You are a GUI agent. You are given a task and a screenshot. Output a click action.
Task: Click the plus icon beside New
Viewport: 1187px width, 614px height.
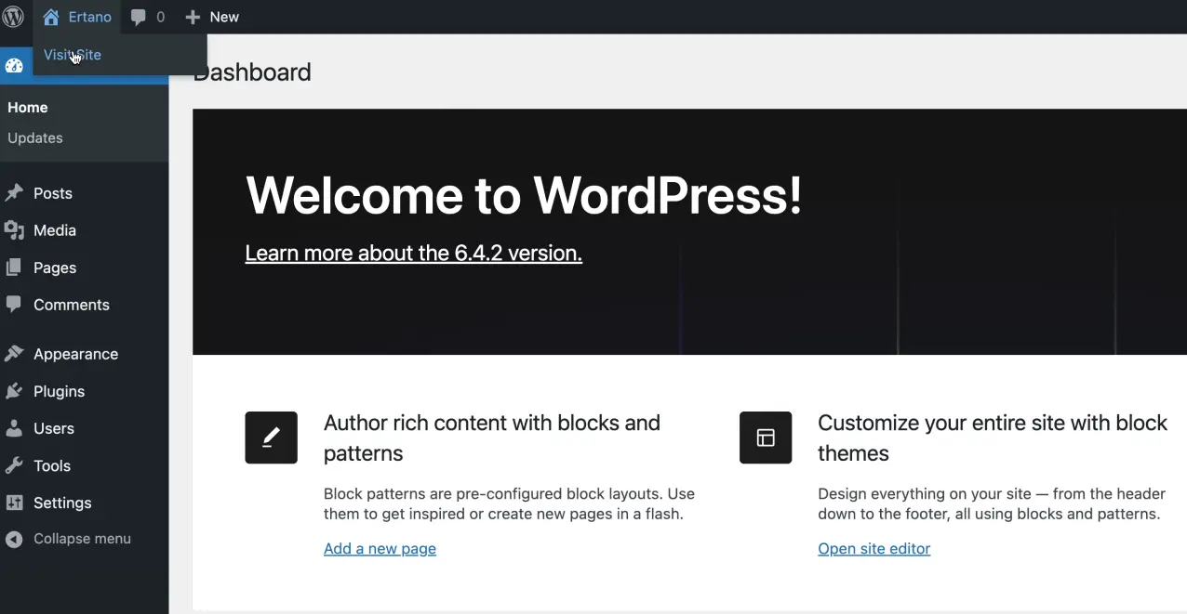(x=193, y=17)
